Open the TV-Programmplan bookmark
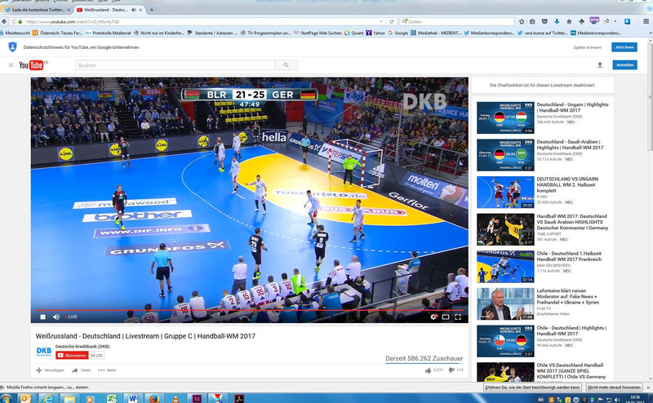Viewport: 653px width, 403px height. [265, 33]
